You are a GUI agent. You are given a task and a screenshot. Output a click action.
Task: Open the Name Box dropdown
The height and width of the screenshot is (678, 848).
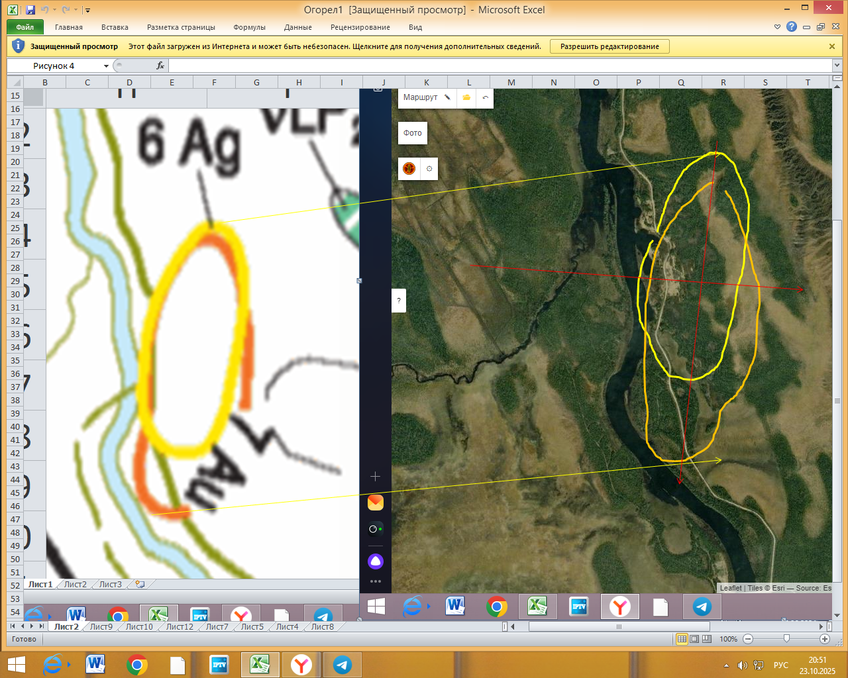pyautogui.click(x=106, y=66)
